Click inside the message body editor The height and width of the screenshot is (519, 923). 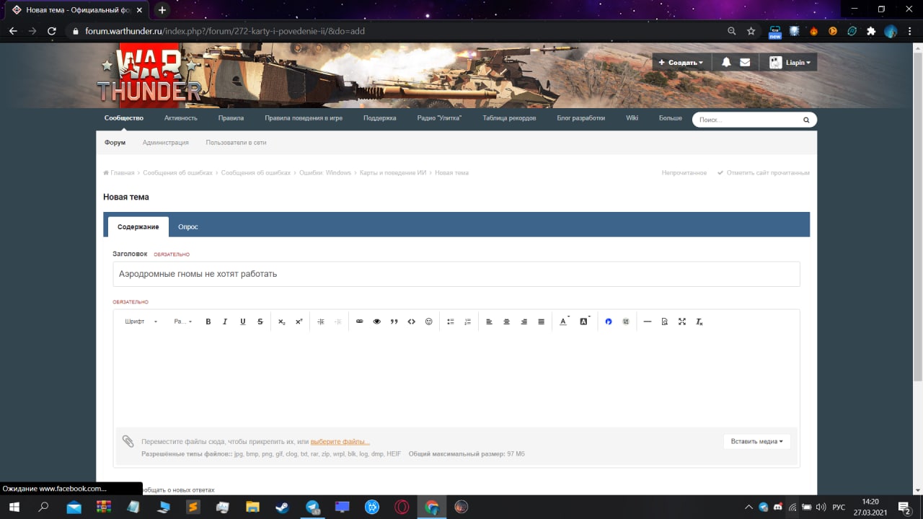(x=456, y=379)
